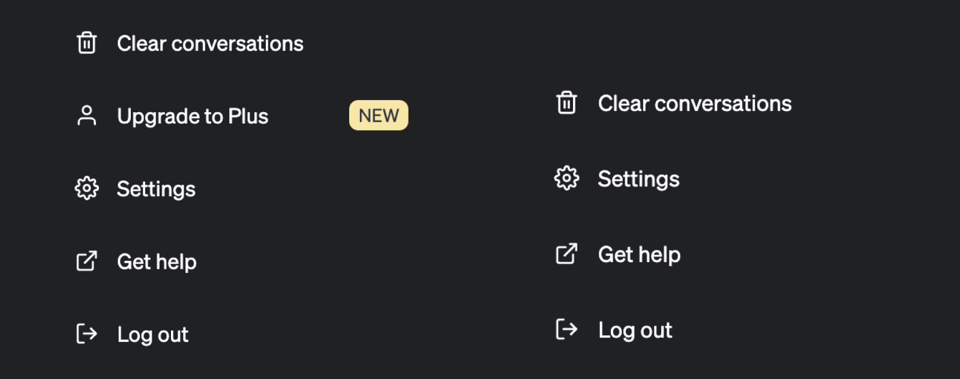Click the gear icon in left menu
Screen dimensions: 960x379
pyautogui.click(x=87, y=188)
